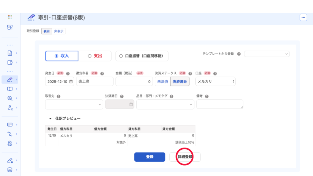Open the app grid launcher icon

click(x=10, y=17)
